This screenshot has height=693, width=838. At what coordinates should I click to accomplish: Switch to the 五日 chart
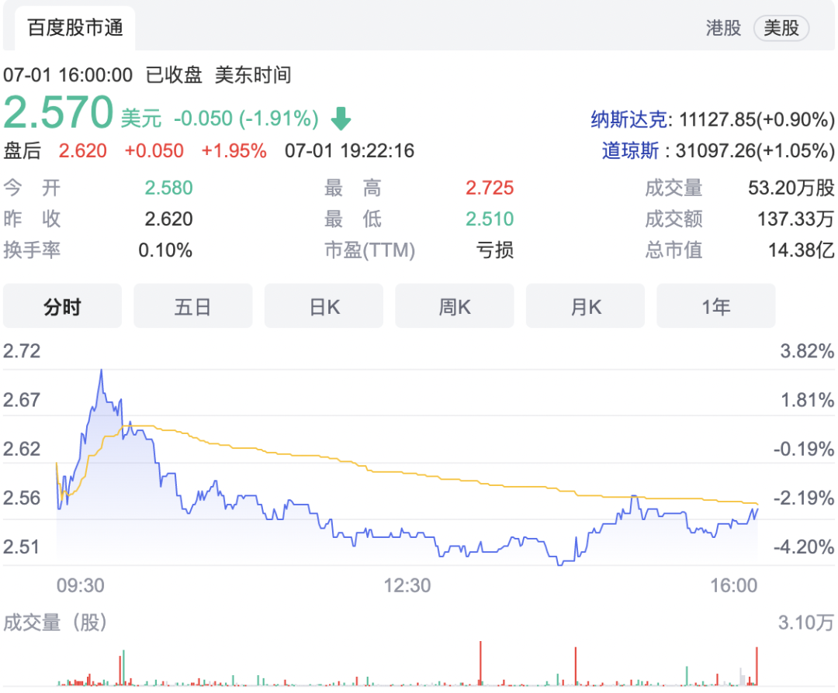[192, 306]
